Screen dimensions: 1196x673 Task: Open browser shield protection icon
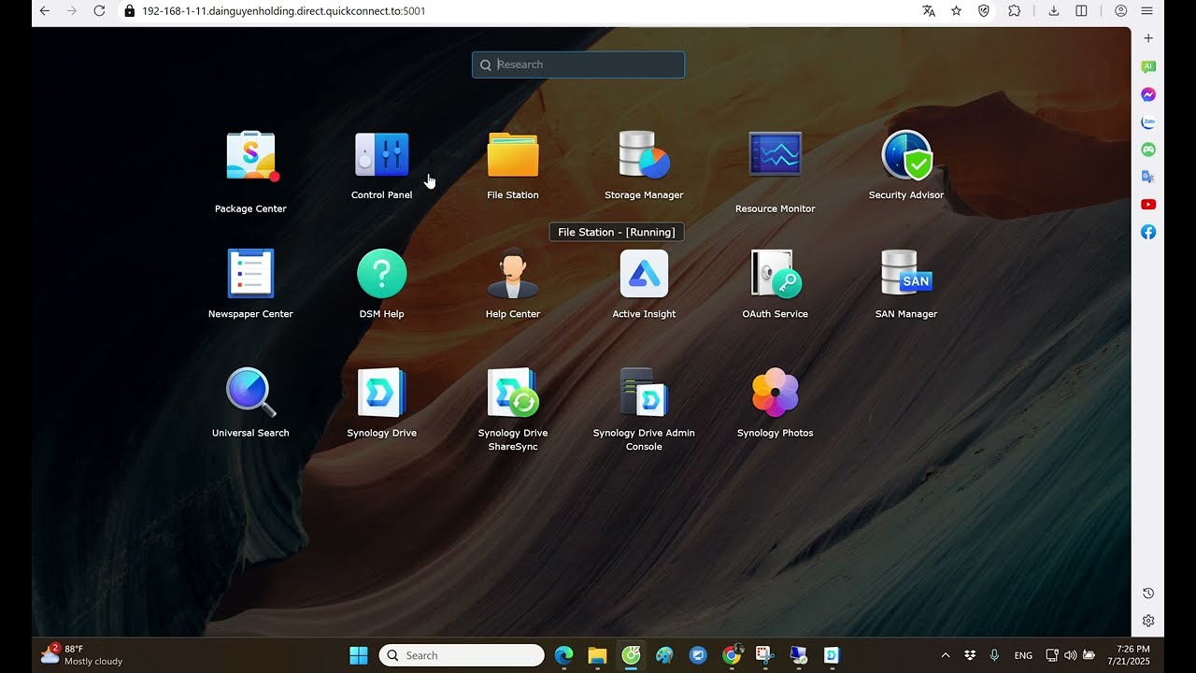984,11
